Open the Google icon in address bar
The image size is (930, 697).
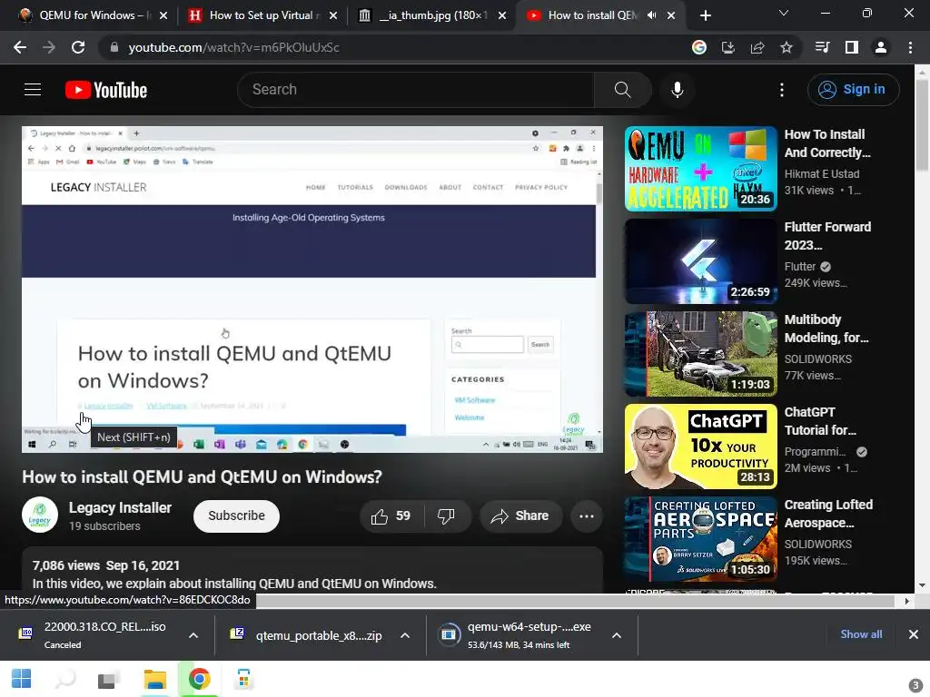(x=699, y=47)
